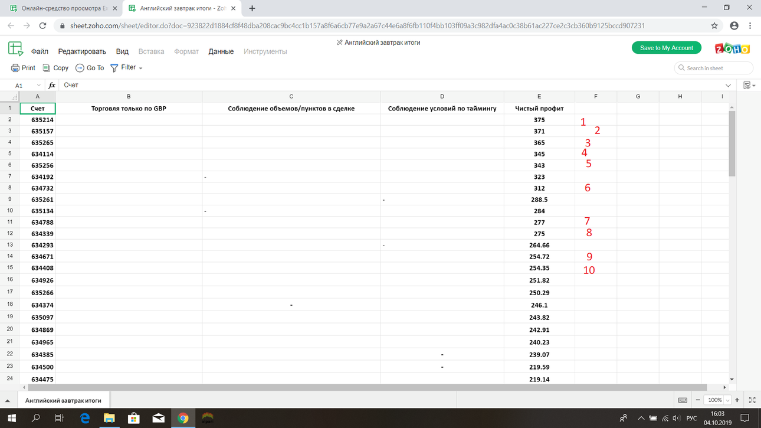Toggle full screen mode icon
The width and height of the screenshot is (761, 428).
pos(752,400)
